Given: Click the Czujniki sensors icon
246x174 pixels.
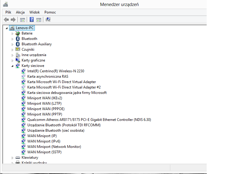Looking at the screenshot, I should tap(18, 49).
